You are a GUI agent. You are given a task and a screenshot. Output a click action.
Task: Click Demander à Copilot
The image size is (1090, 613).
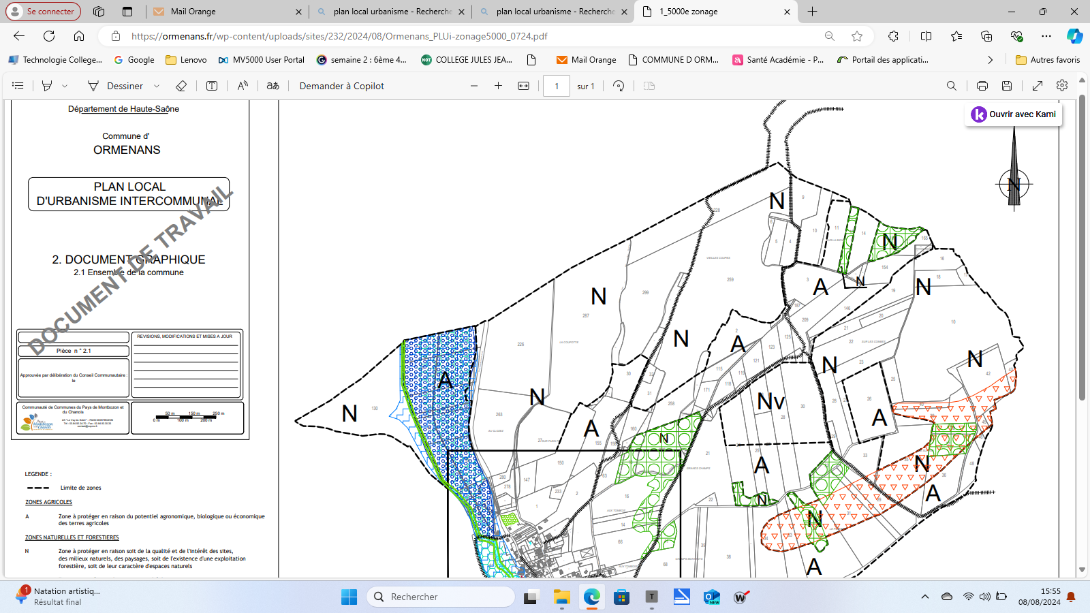coord(342,86)
